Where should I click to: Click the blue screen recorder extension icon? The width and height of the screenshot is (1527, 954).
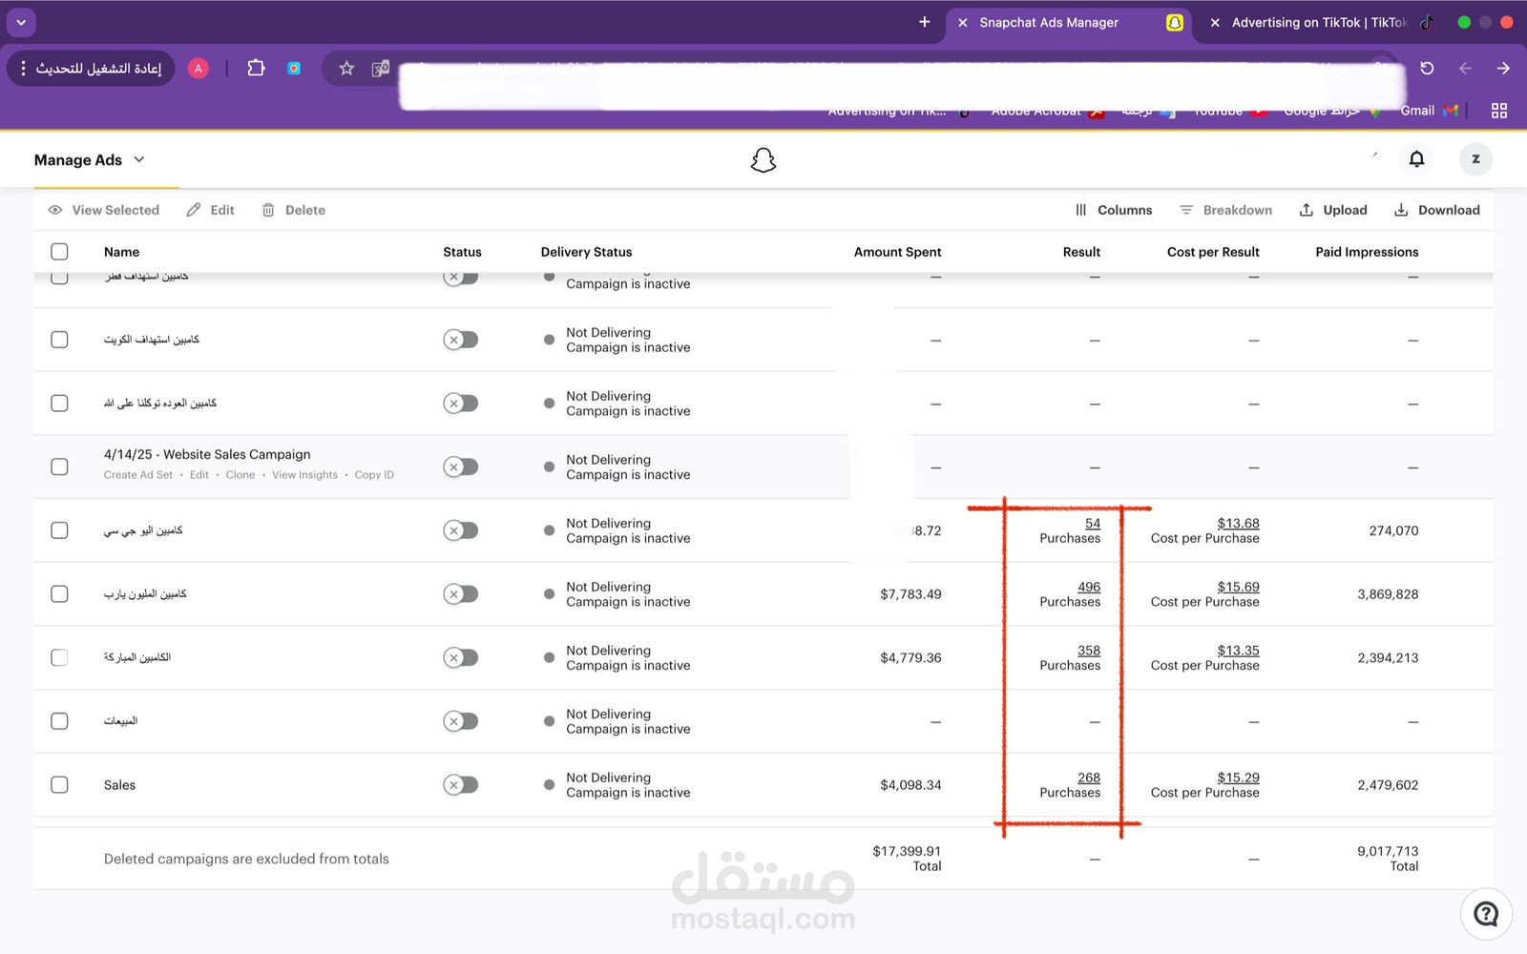pyautogui.click(x=294, y=68)
